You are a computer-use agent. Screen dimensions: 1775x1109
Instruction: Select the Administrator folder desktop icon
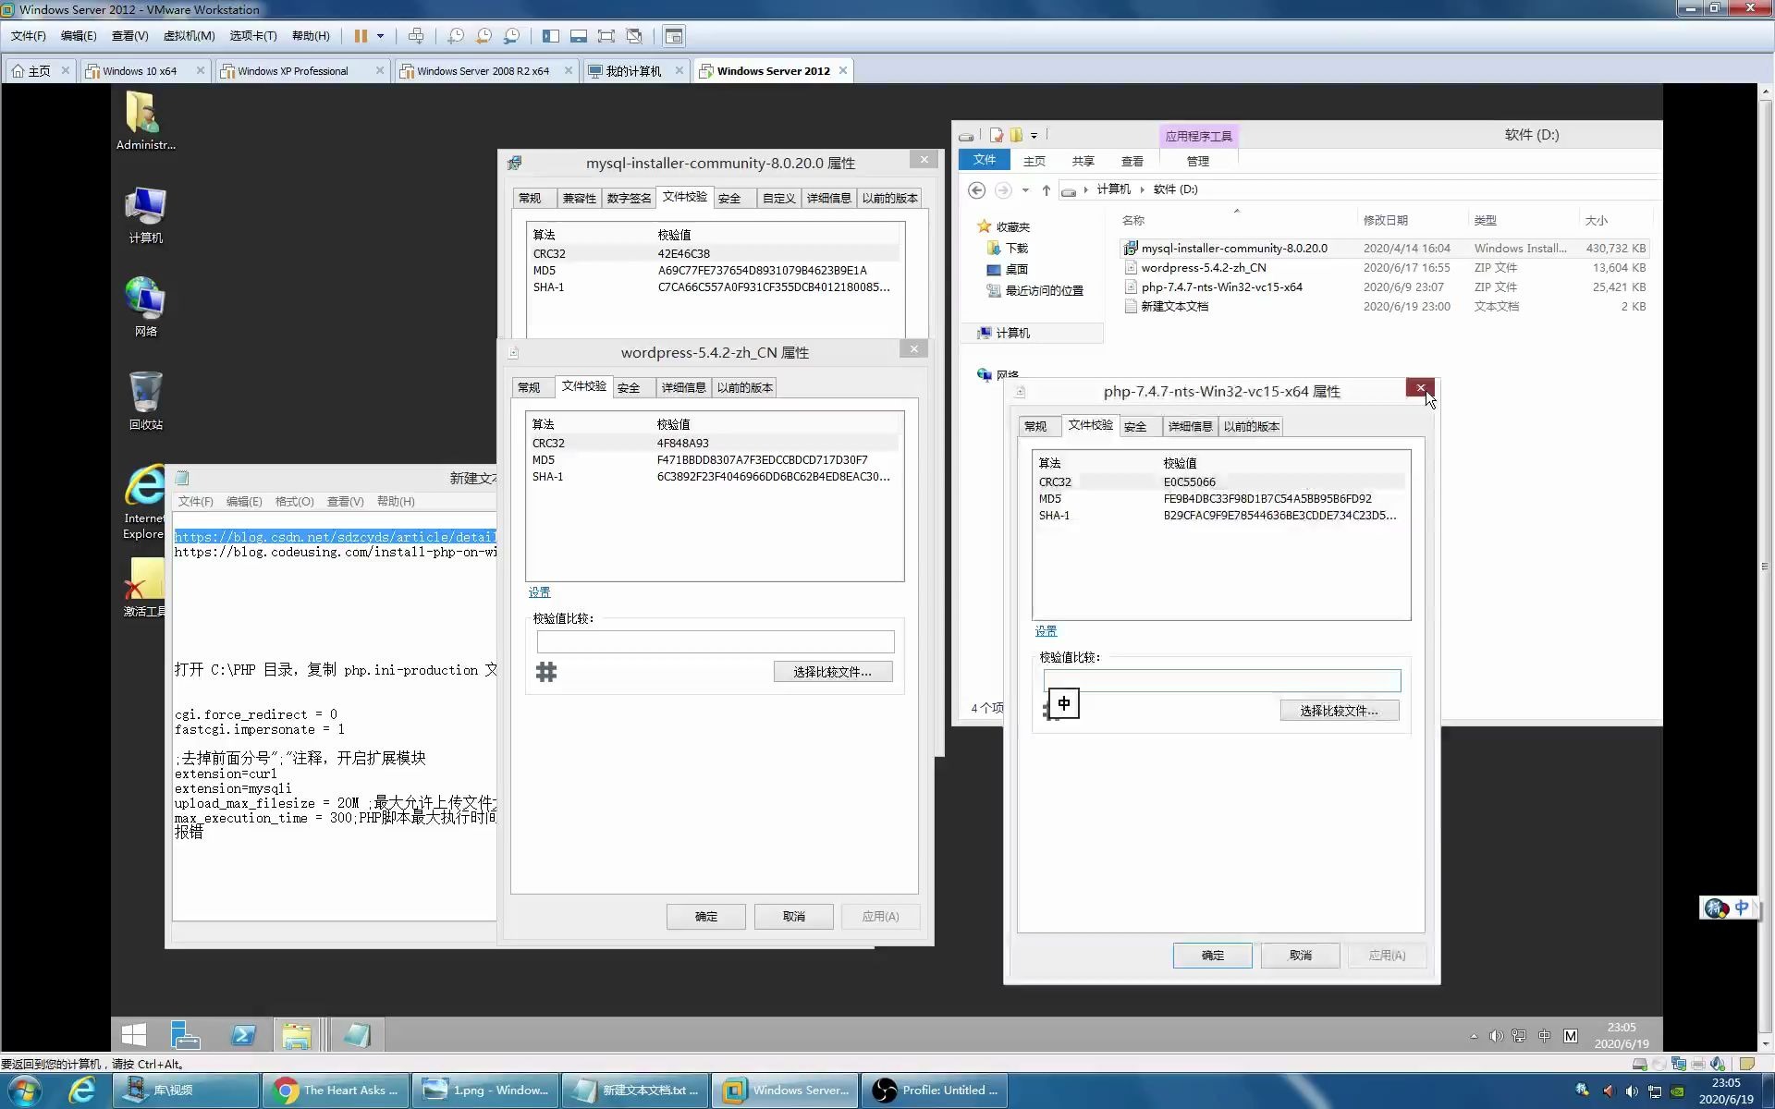(145, 121)
